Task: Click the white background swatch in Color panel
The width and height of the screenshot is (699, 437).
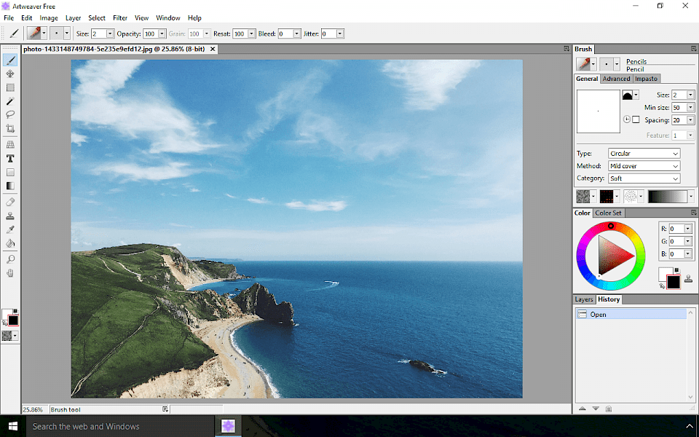Action: pos(664,273)
